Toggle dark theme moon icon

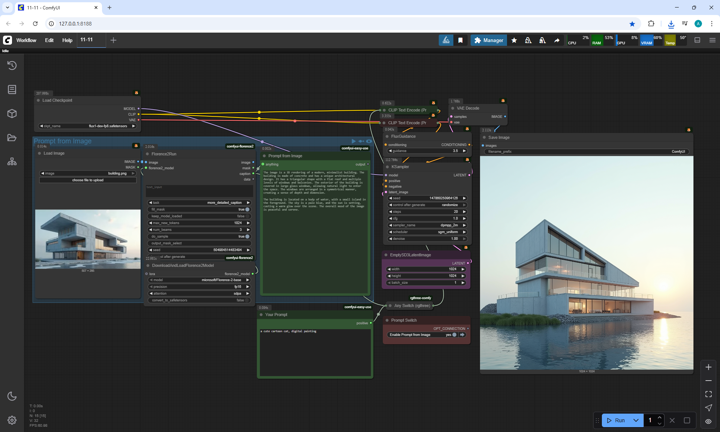tap(12, 396)
